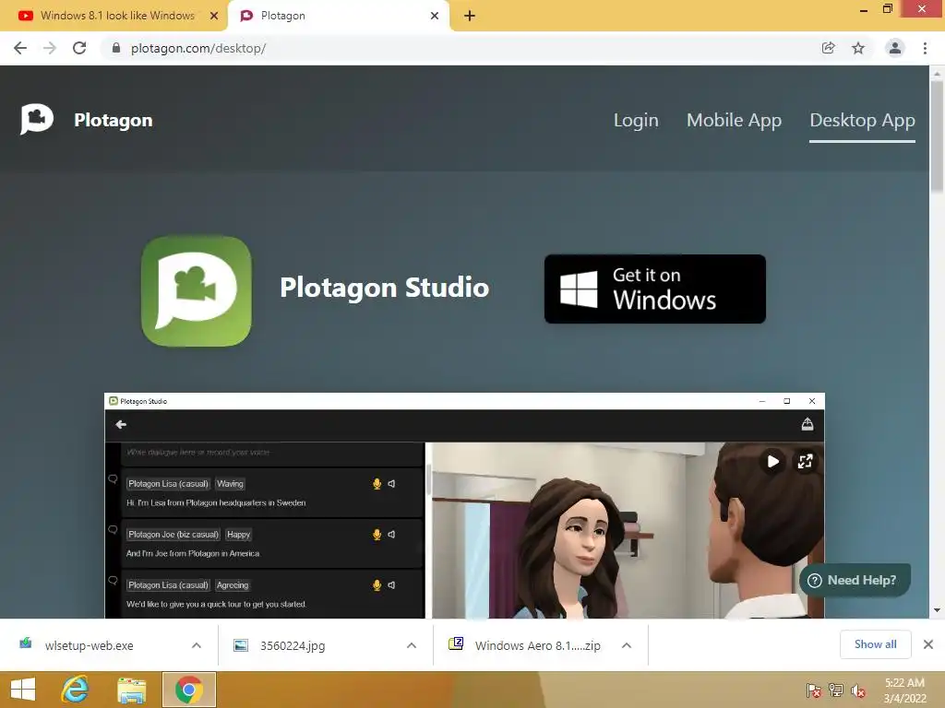Expand options for 3560224.jpg download
This screenshot has width=945, height=708.
pos(412,645)
